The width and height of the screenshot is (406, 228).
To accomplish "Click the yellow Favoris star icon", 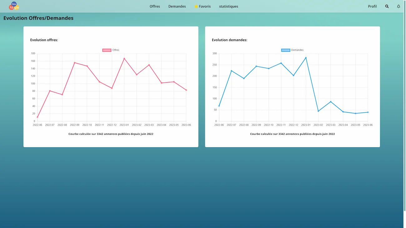I will (196, 6).
